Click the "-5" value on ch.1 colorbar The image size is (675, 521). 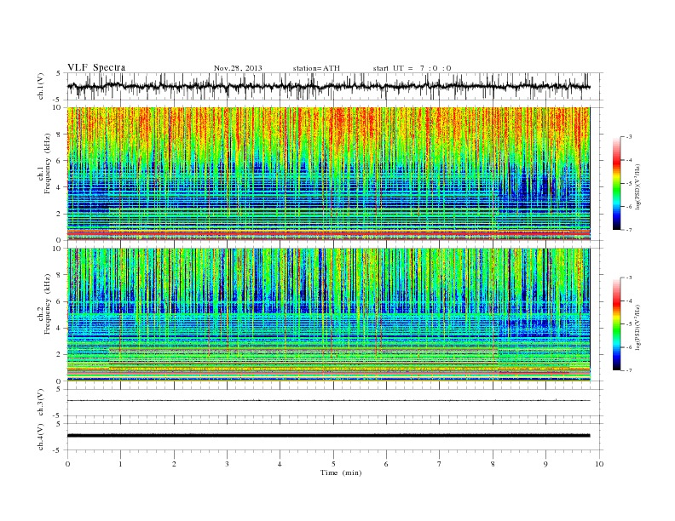(x=629, y=183)
